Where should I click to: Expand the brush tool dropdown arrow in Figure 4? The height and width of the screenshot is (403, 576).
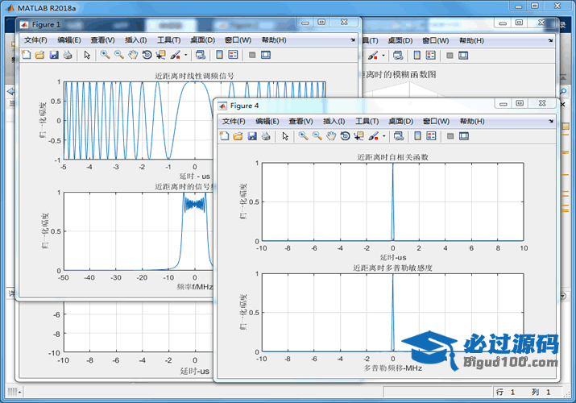[x=384, y=136]
